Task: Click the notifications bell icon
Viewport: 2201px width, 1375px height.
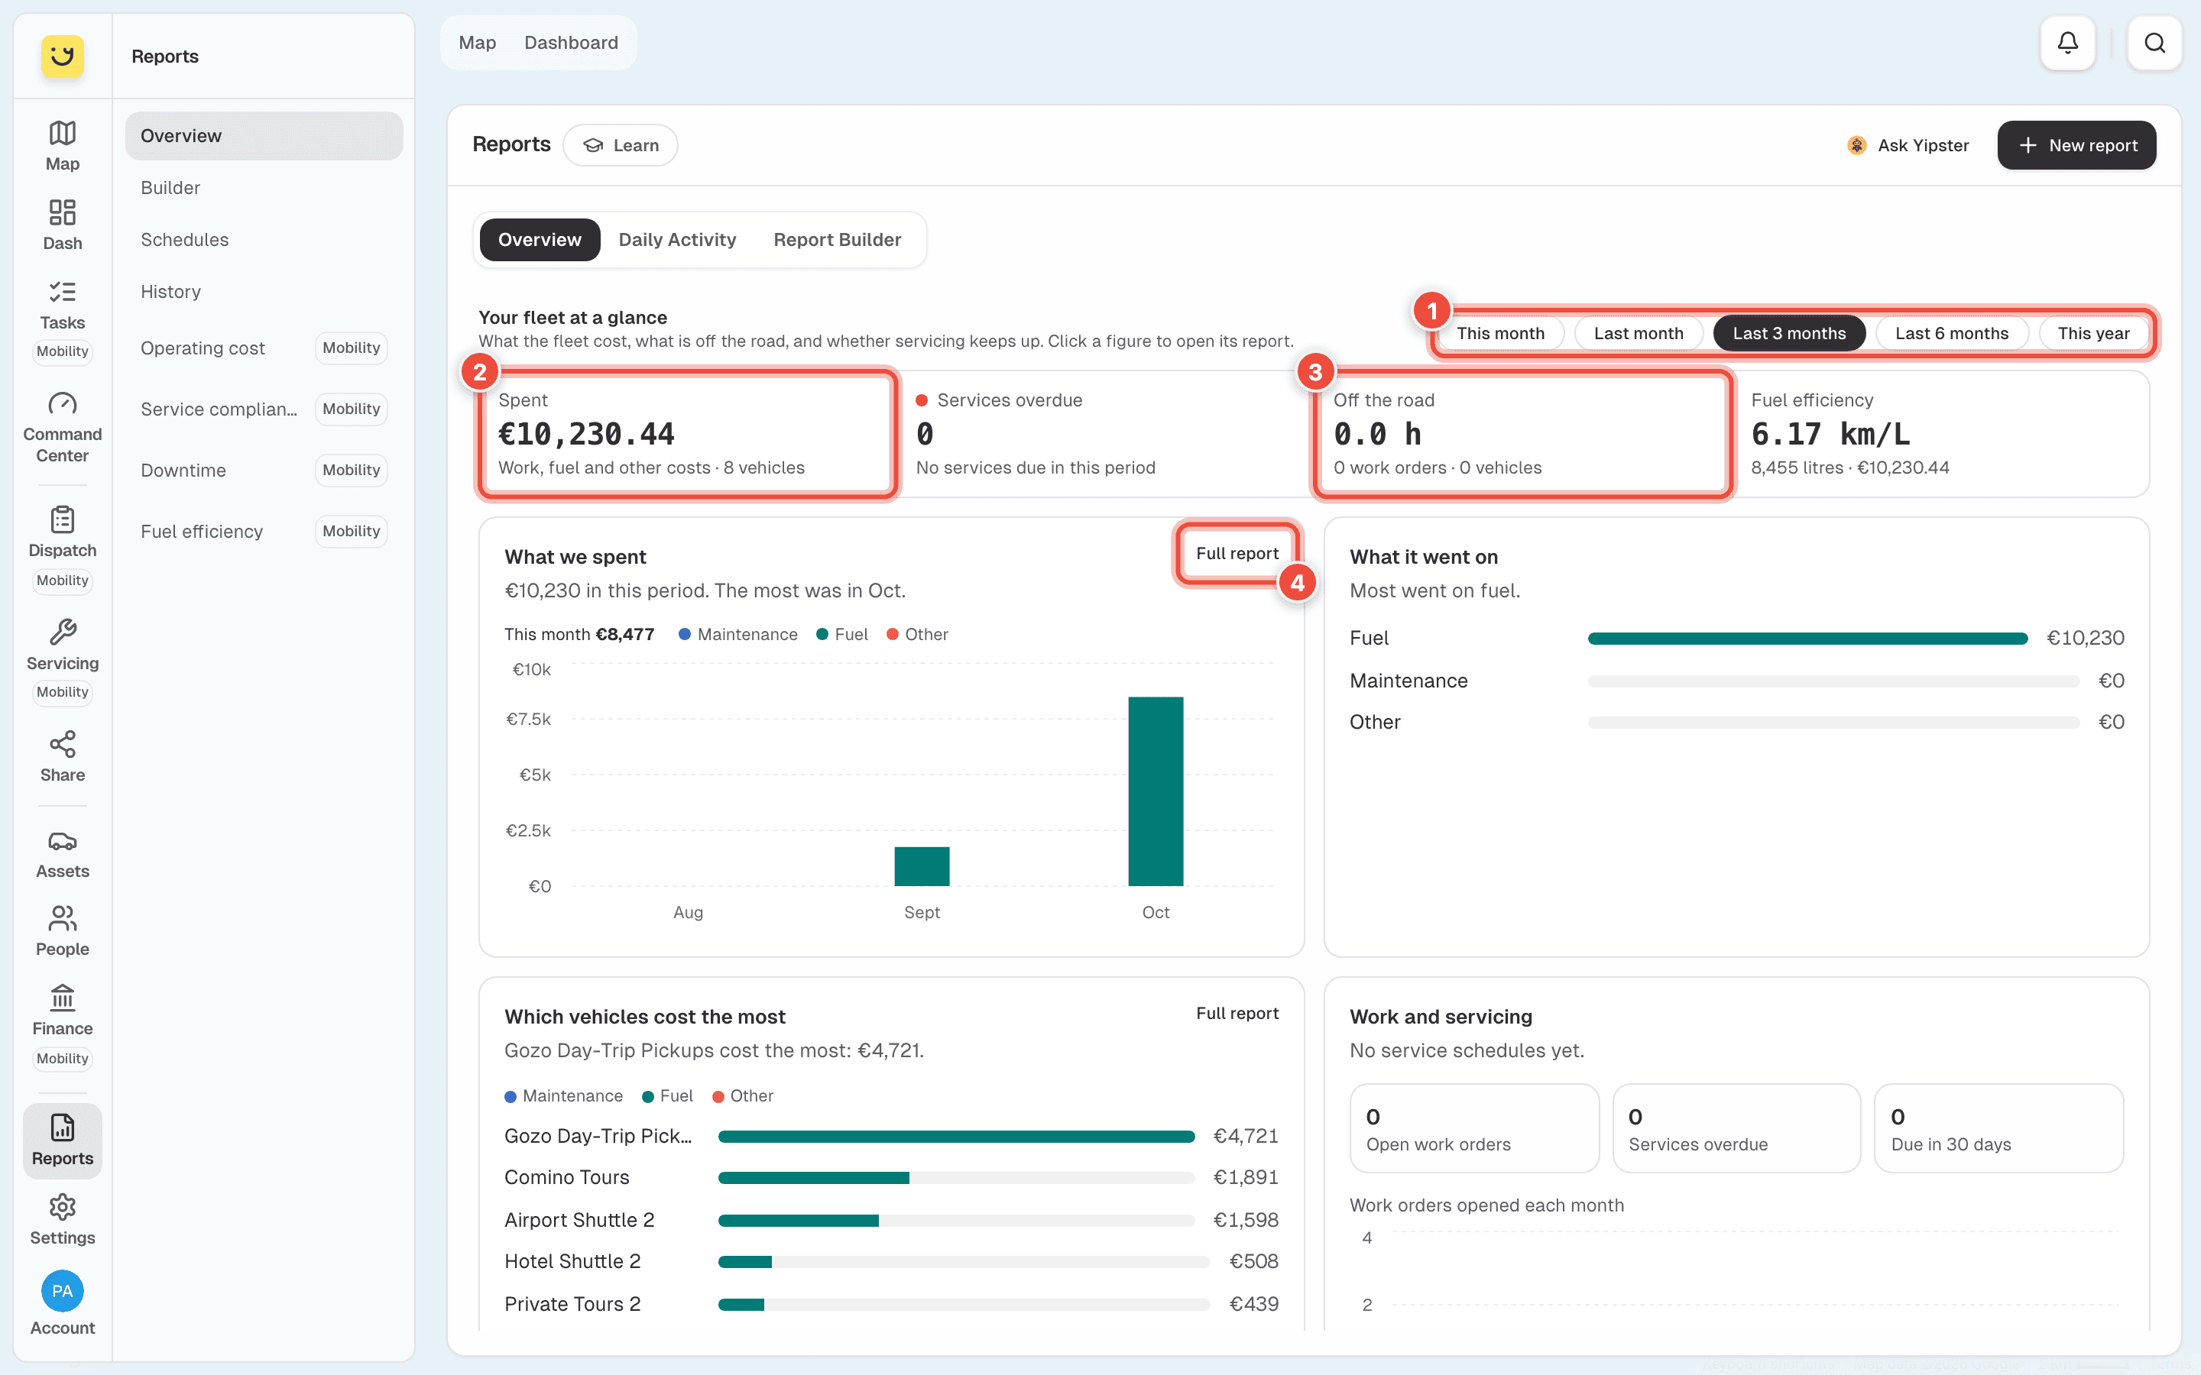Action: pyautogui.click(x=2067, y=43)
